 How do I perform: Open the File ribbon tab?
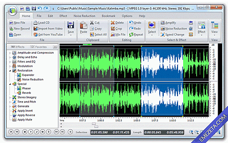click(39, 16)
